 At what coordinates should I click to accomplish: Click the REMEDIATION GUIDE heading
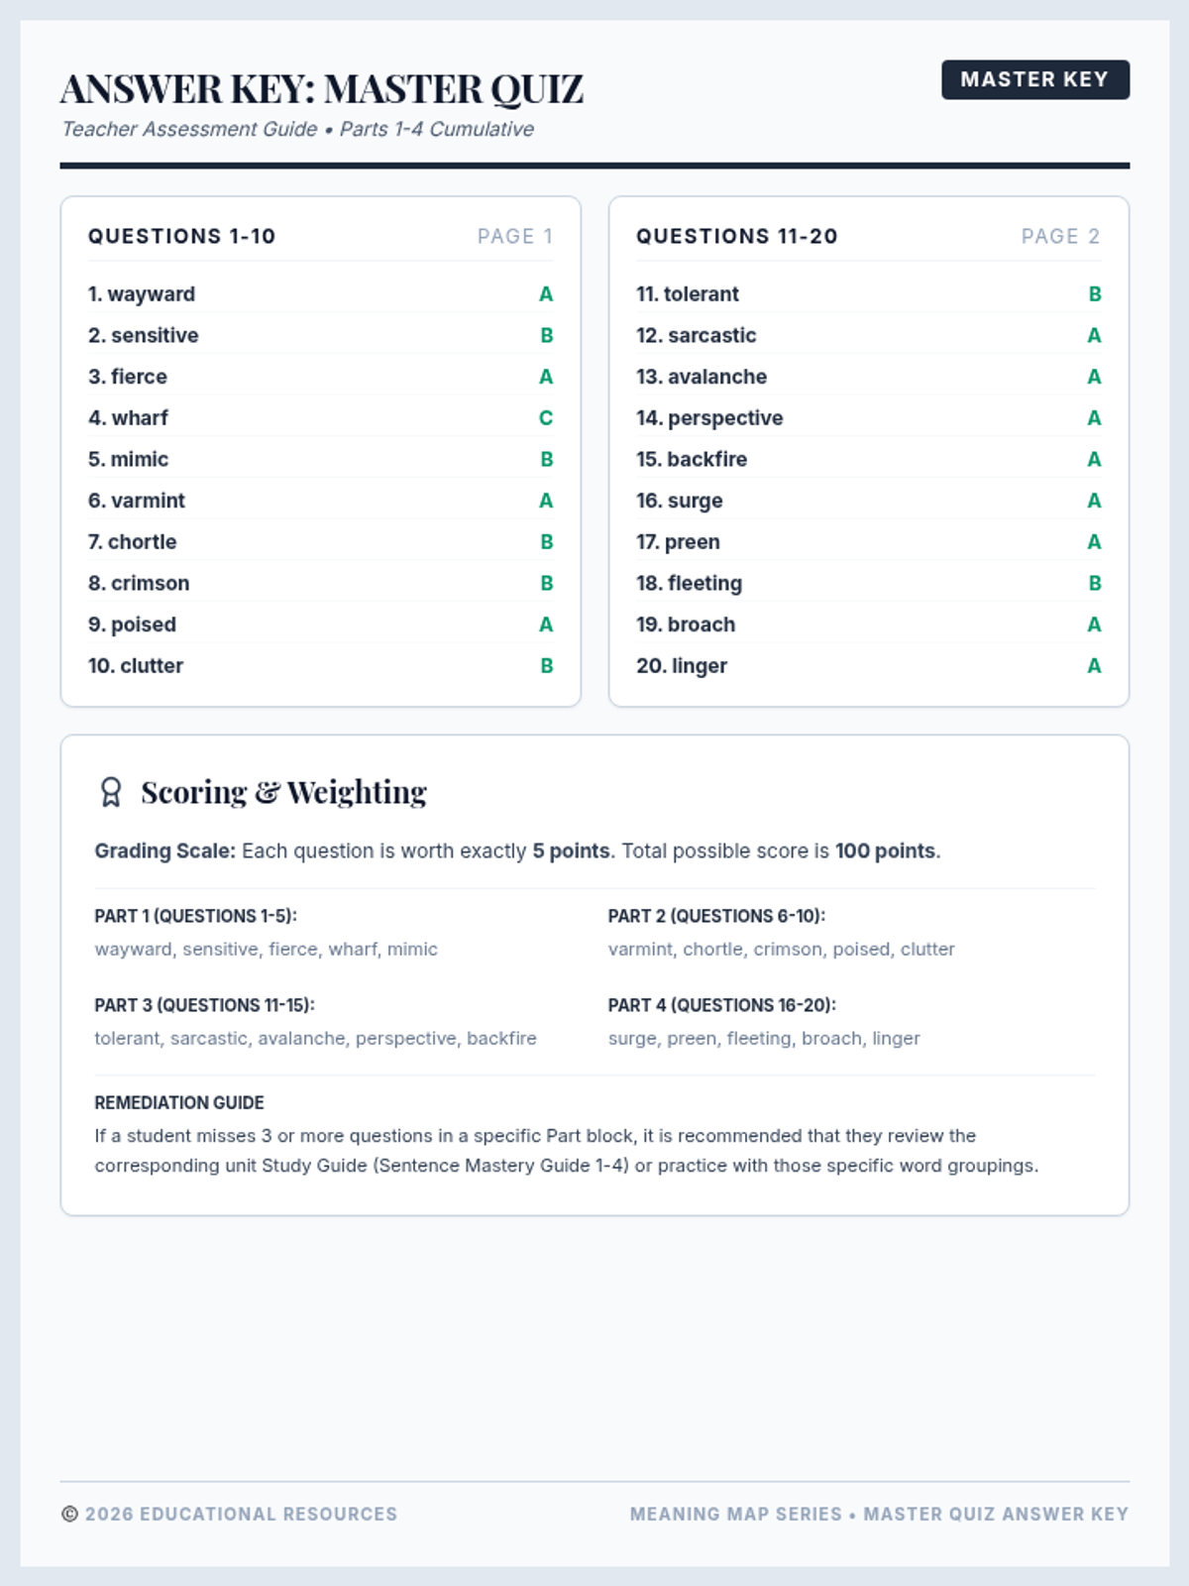tap(179, 1102)
